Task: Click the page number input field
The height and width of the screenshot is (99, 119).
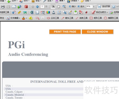Action: pos(42,7)
